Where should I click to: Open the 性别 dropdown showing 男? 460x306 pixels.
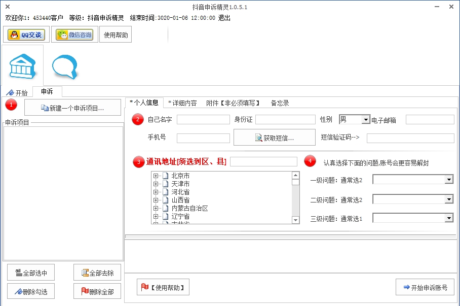(x=355, y=119)
